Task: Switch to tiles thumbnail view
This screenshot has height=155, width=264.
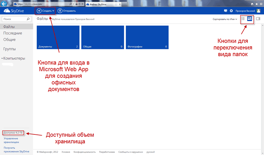Action: [250, 19]
